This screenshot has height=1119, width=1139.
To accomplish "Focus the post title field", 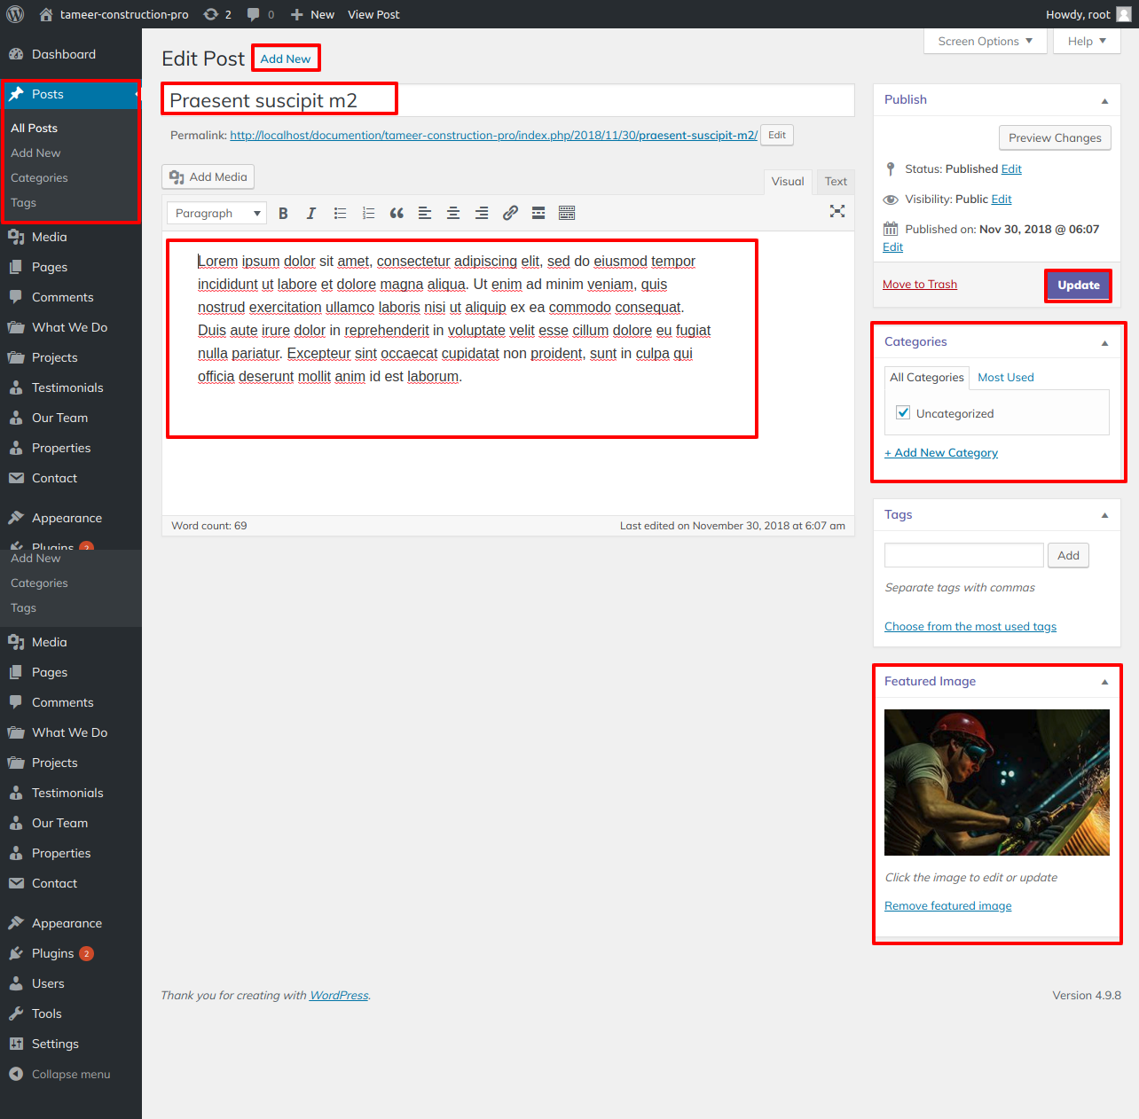I will (x=508, y=100).
